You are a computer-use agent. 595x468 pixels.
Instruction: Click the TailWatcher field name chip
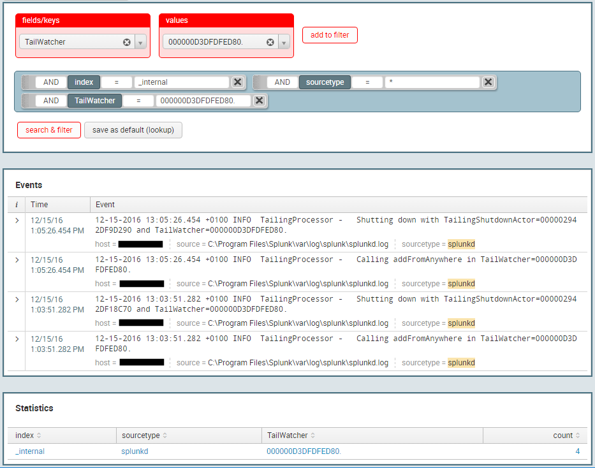[95, 101]
